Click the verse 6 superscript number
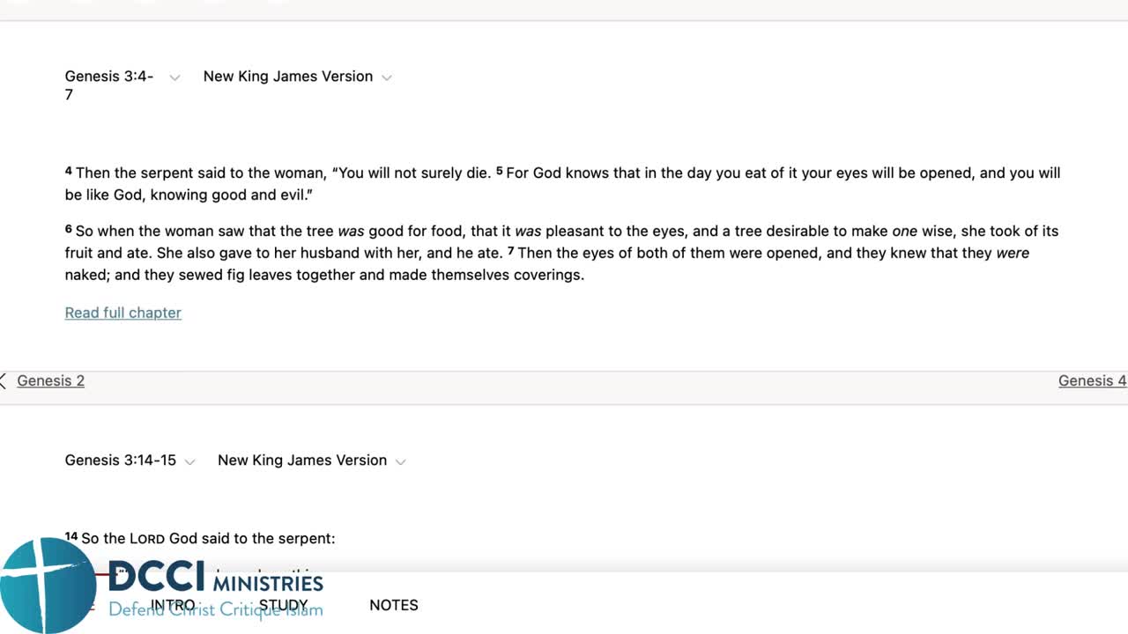This screenshot has height=634, width=1128. click(69, 229)
